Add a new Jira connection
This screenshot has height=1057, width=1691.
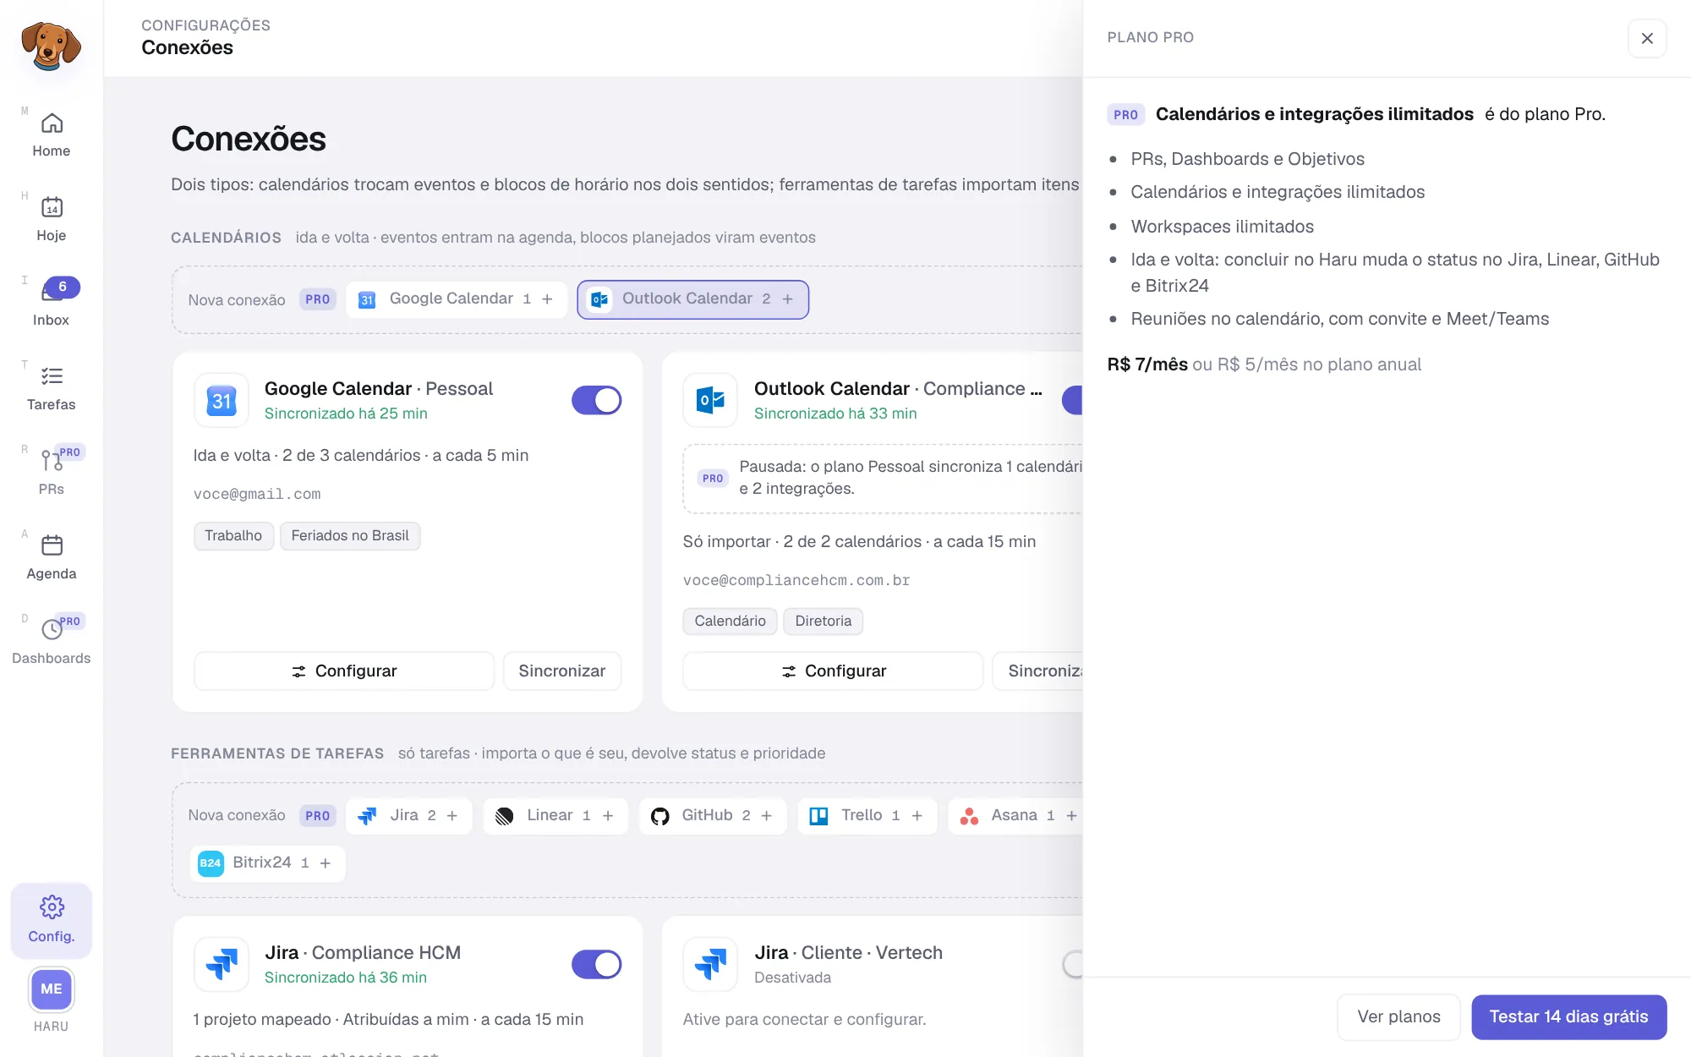[x=409, y=815]
